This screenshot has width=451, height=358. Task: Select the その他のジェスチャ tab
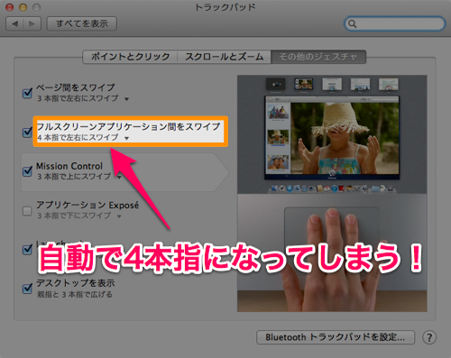point(318,57)
